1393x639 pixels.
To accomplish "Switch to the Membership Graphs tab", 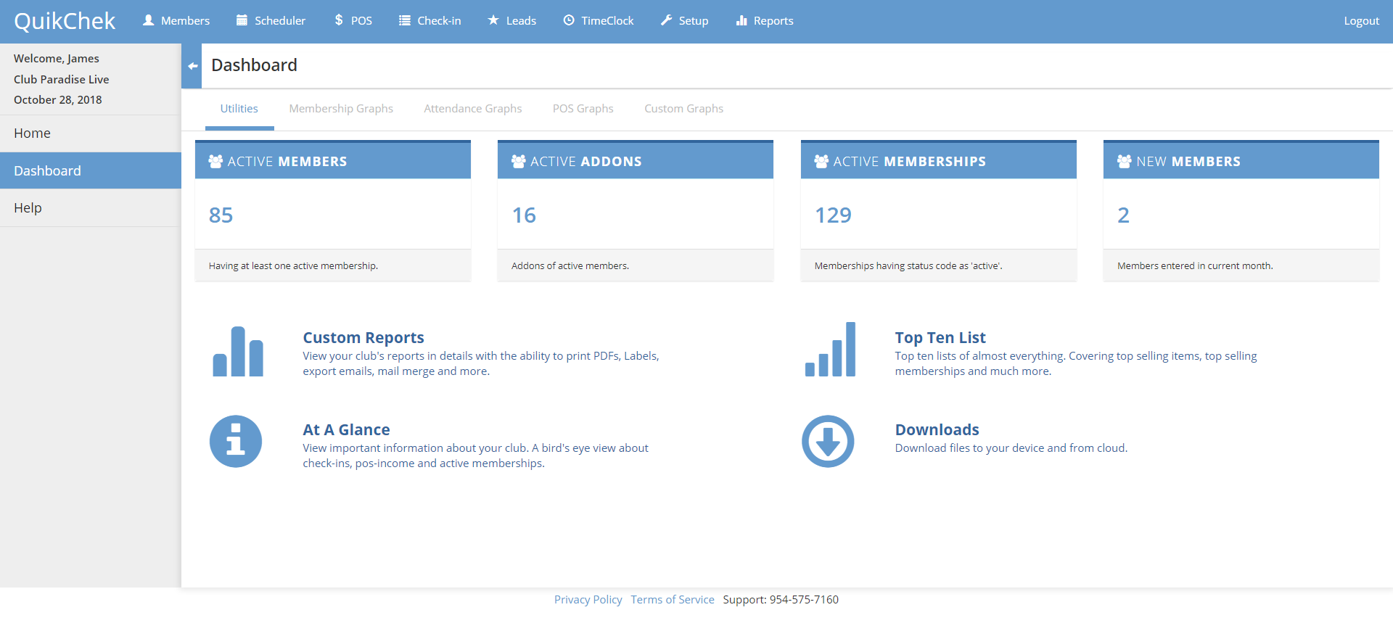I will 341,109.
